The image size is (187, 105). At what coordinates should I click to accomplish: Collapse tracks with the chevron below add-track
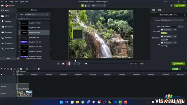[14, 74]
